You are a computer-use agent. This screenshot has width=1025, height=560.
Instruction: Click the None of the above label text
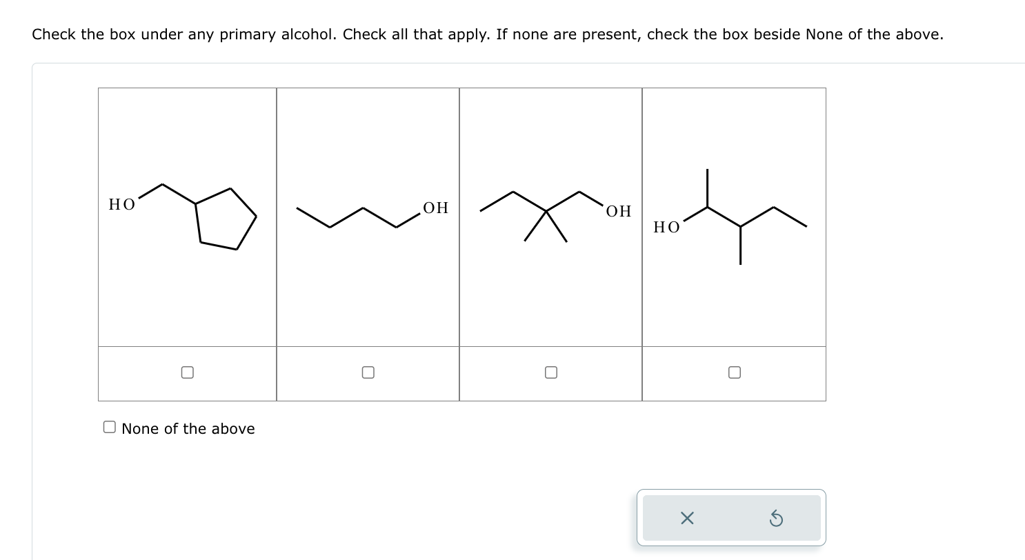tap(188, 428)
